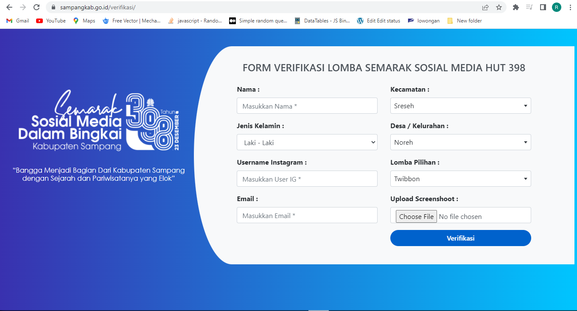Screen dimensions: 577x311
Task: Click the Choose File button
Action: click(416, 216)
